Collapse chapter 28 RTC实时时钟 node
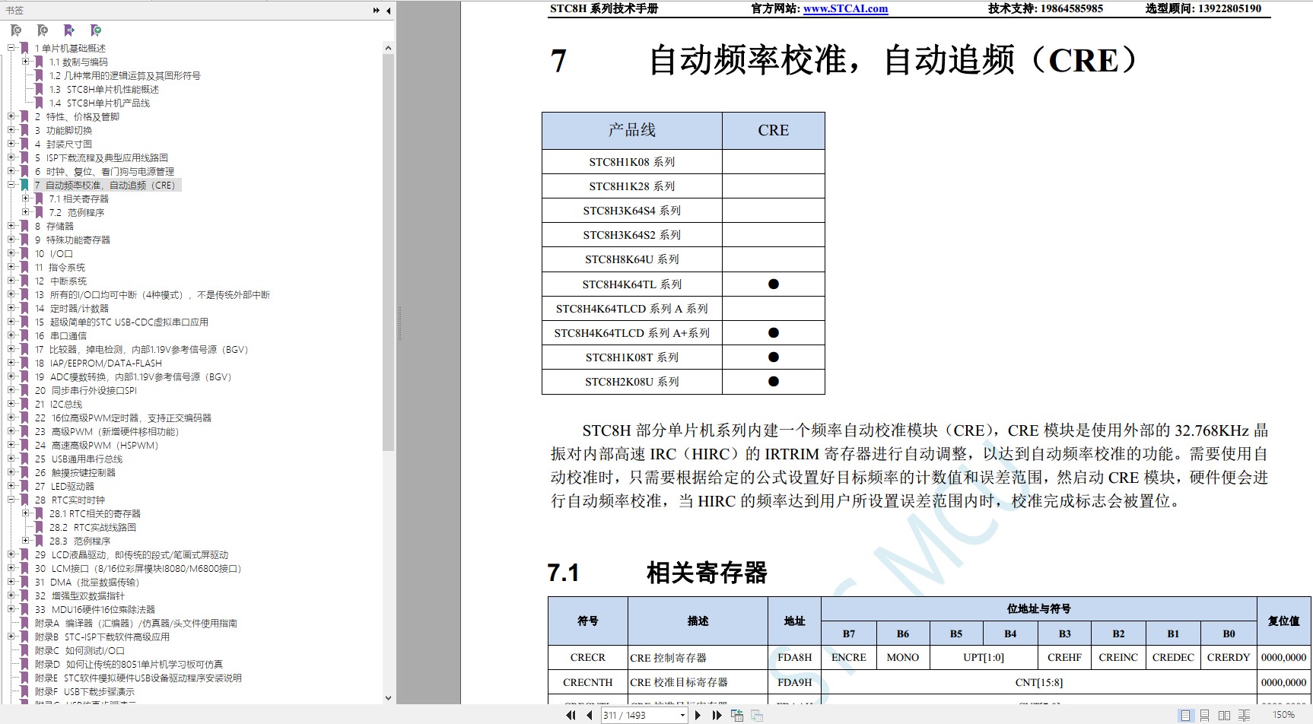The image size is (1313, 724). [11, 500]
